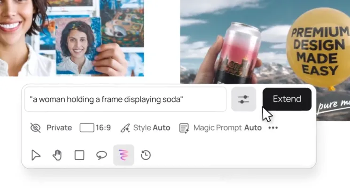The image size is (350, 188).
Task: Pick the lasso selection tool
Action: pos(101,155)
